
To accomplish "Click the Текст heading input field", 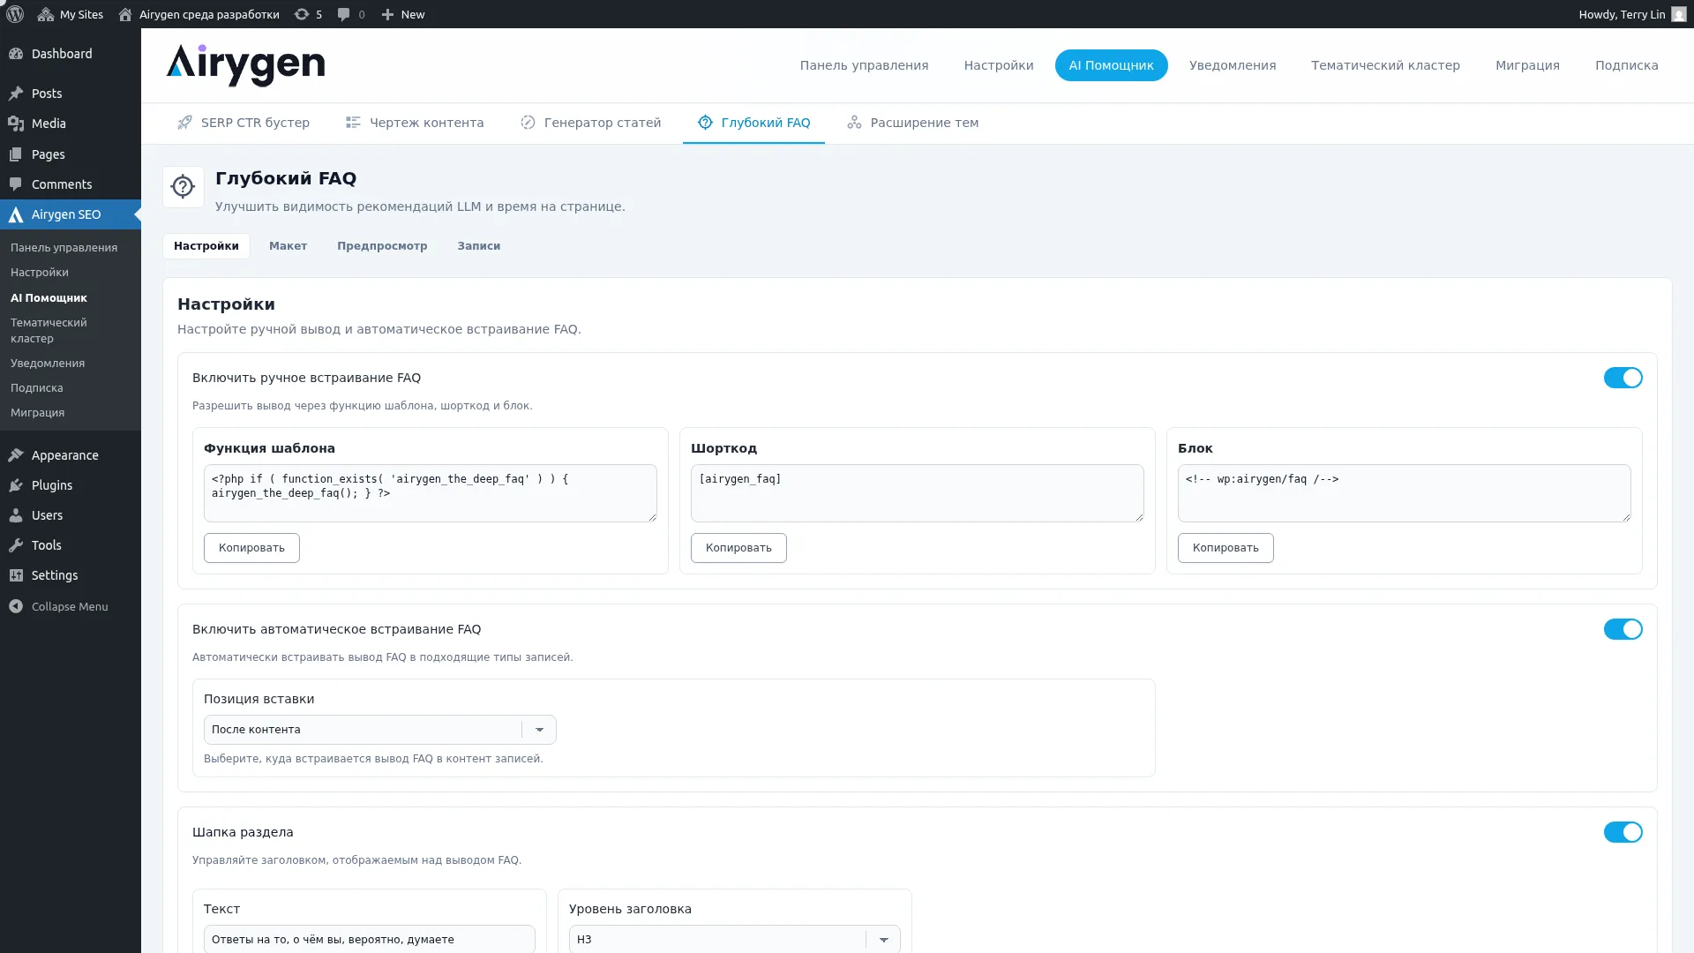I will click(x=369, y=939).
